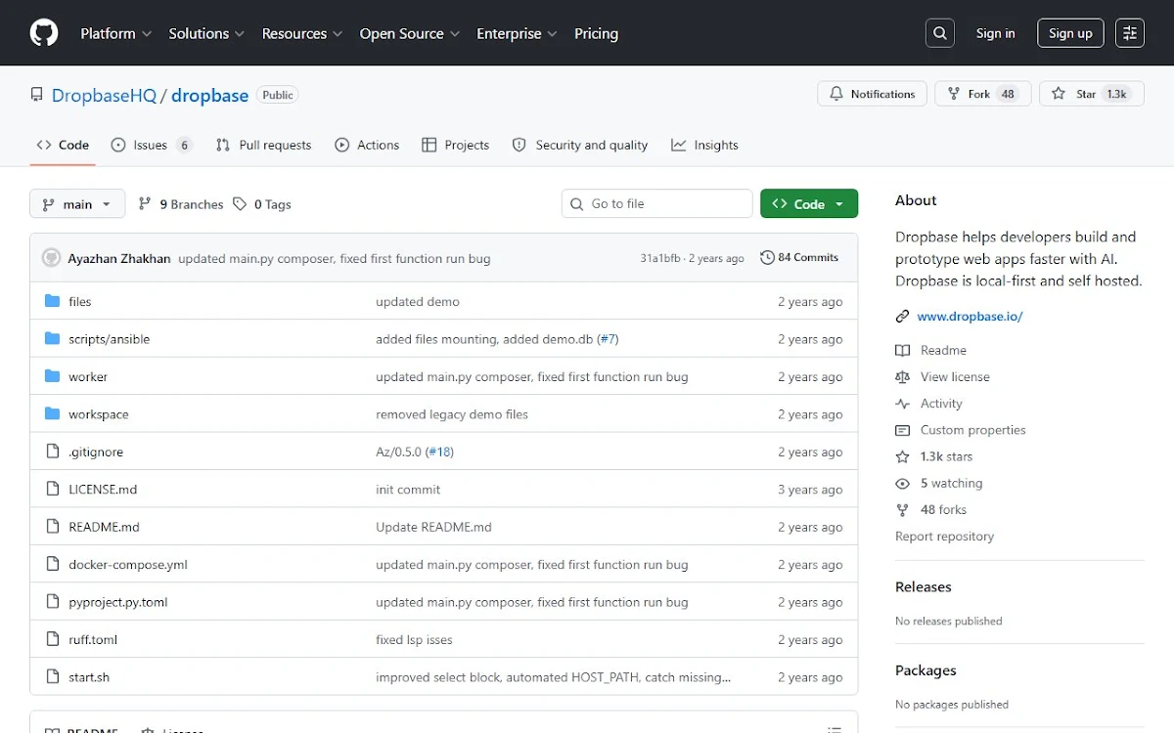Click the Fork icon
This screenshot has height=733, width=1174.
point(954,94)
